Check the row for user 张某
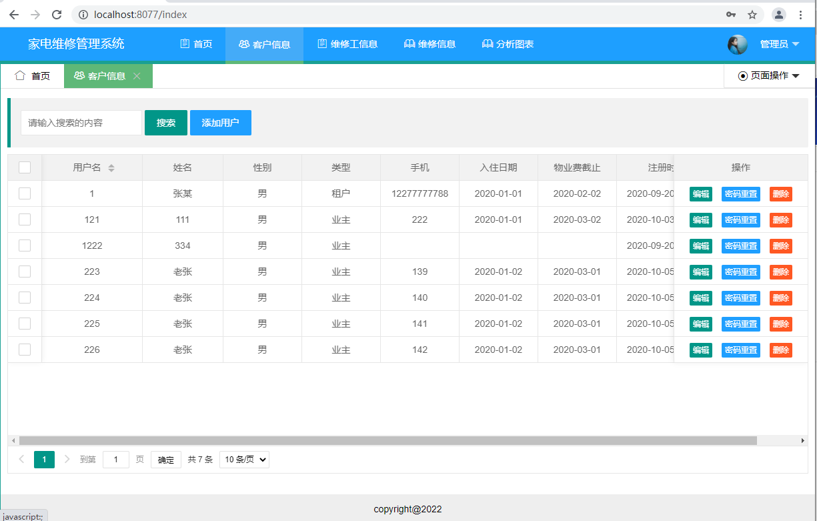The width and height of the screenshot is (817, 521). click(x=25, y=193)
